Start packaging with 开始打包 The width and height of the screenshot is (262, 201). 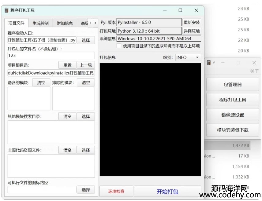(167, 191)
